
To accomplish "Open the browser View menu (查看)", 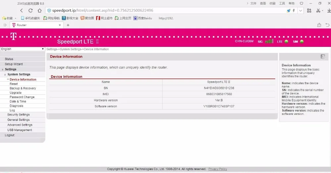I will click(x=263, y=3).
